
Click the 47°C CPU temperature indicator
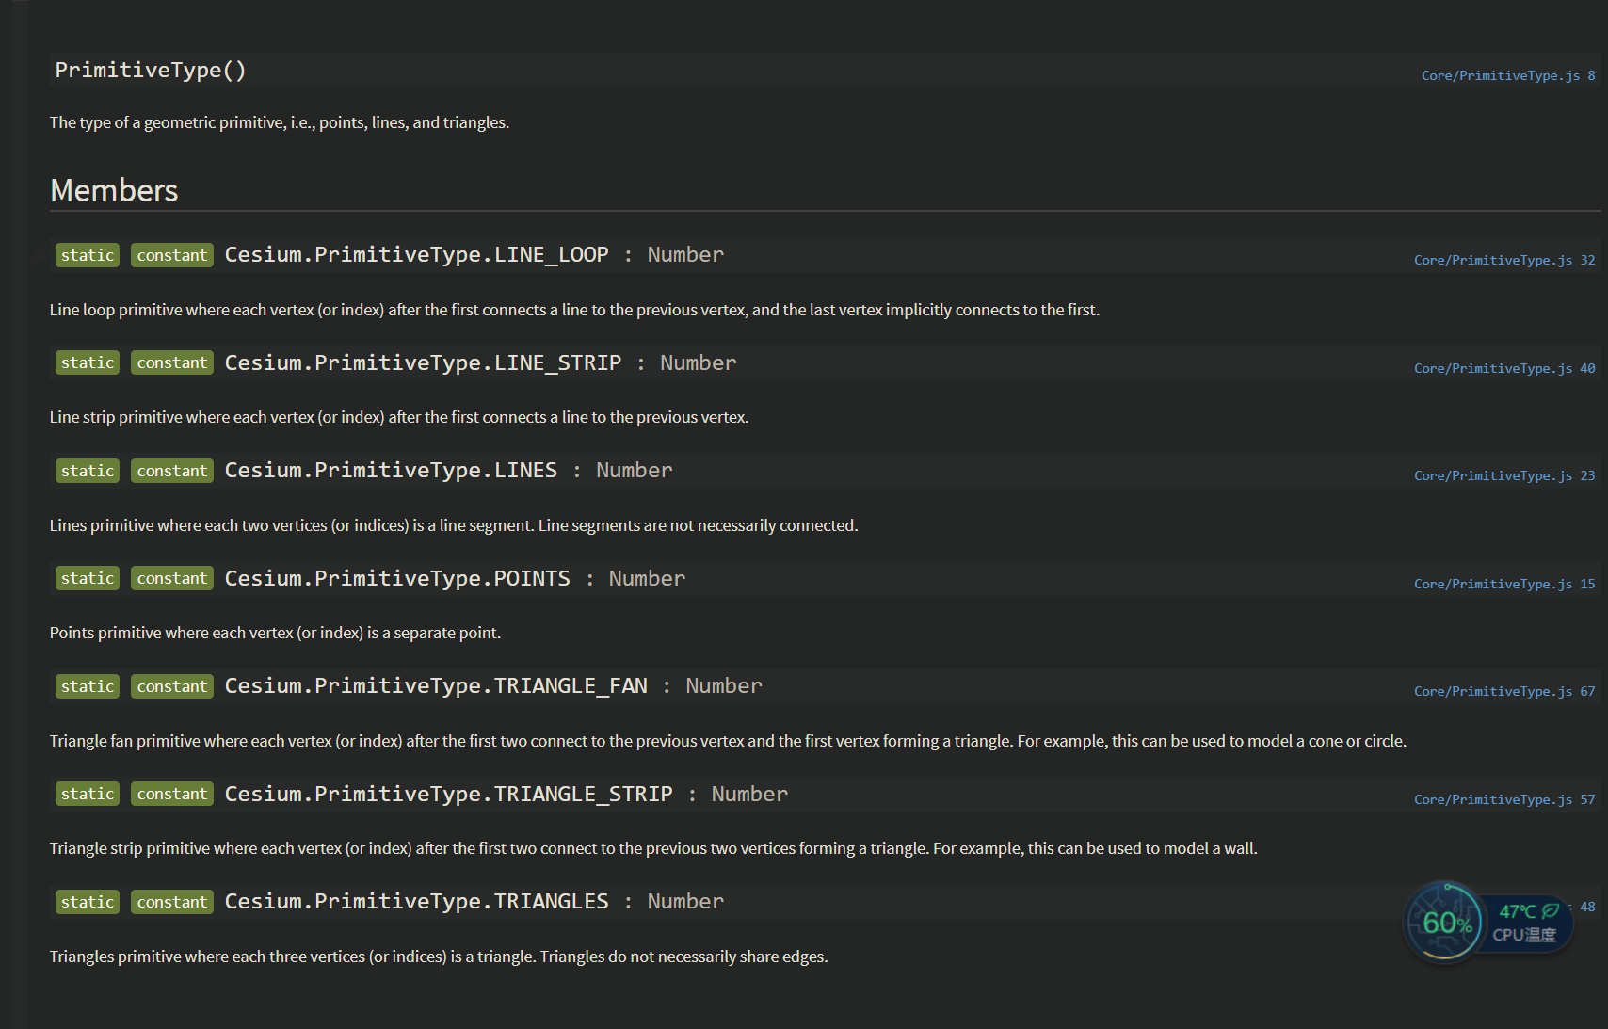(1517, 911)
